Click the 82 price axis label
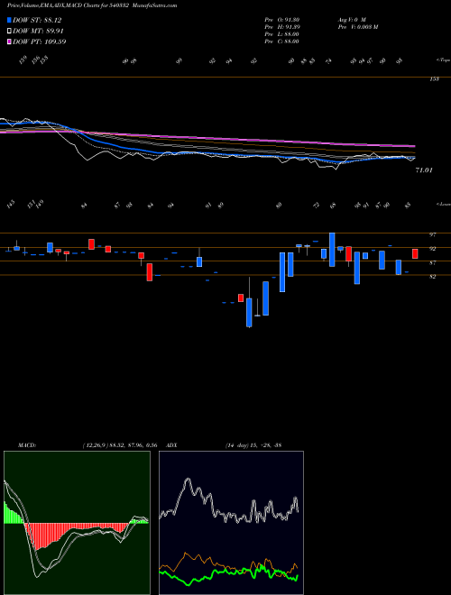Screen dimensions: 451x595 pyautogui.click(x=432, y=277)
